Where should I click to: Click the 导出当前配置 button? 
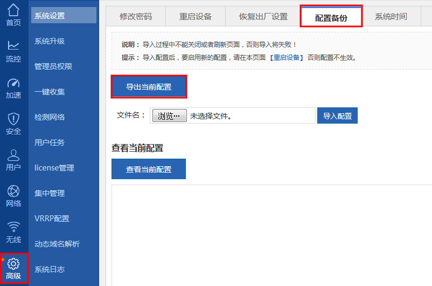[x=149, y=87]
